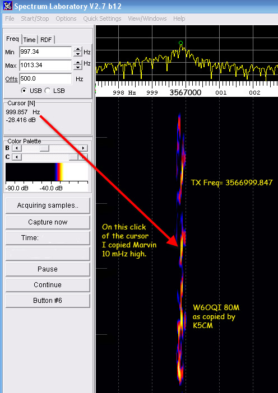Viewport: 278px width, 393px height.
Task: Click the brightness B slider thumb
Action: point(44,148)
